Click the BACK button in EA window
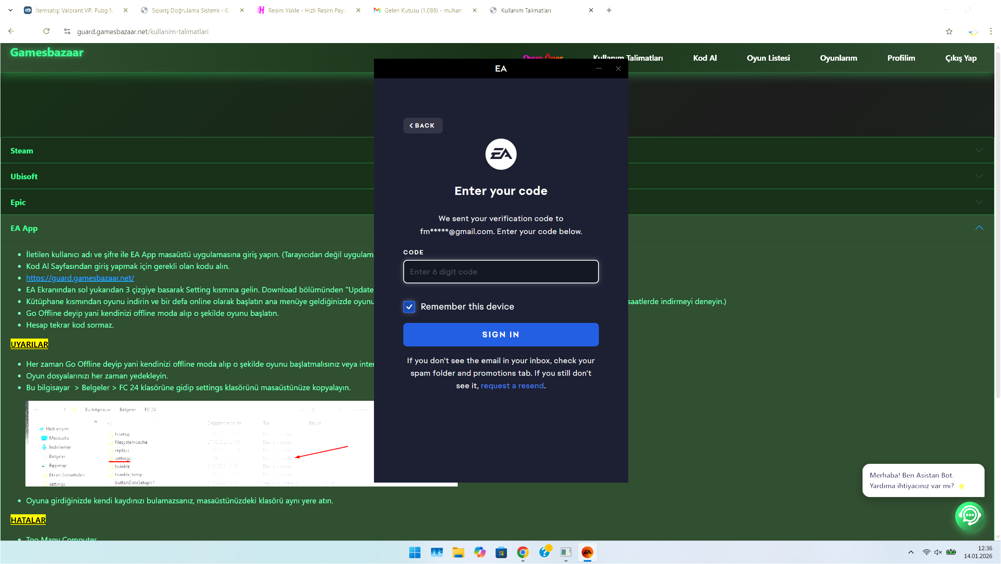The height and width of the screenshot is (564, 1001). click(423, 126)
